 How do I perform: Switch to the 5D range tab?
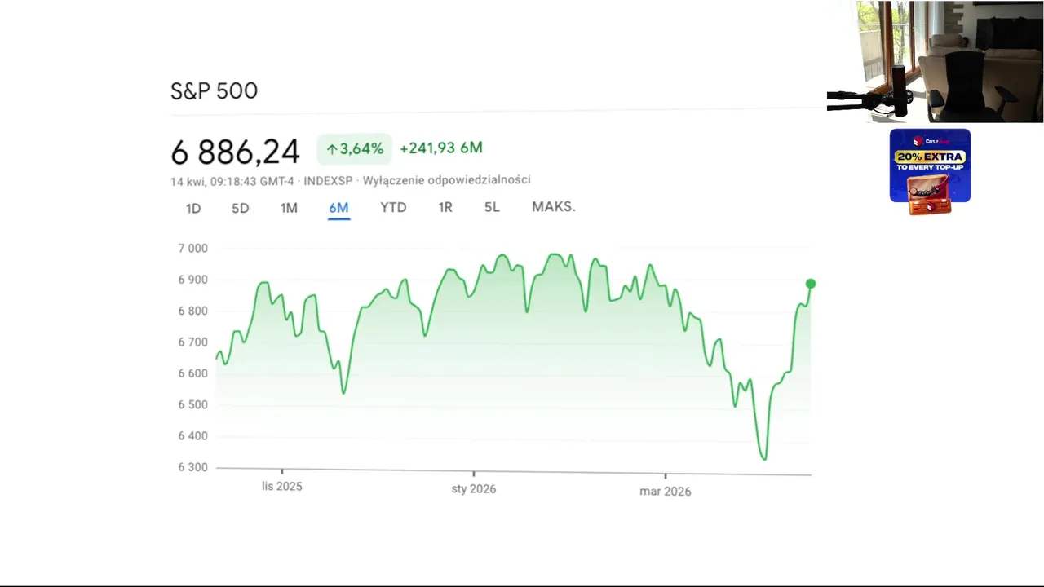[240, 208]
